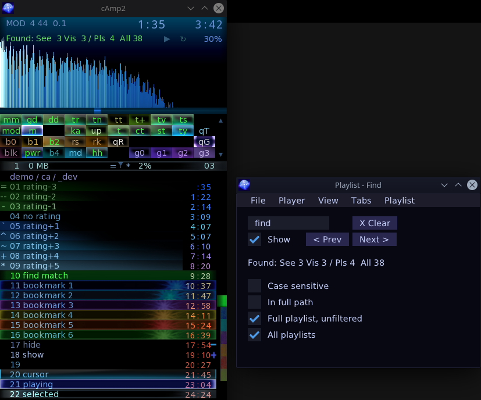Open the Player menu
Screen dimensions: 481x400
pyautogui.click(x=292, y=201)
